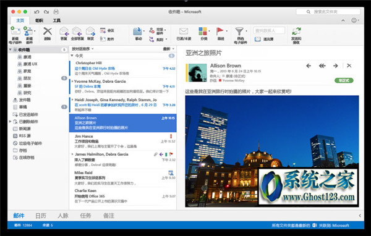Open the Miles Reid message
This screenshot has width=371, height=236.
point(123,178)
